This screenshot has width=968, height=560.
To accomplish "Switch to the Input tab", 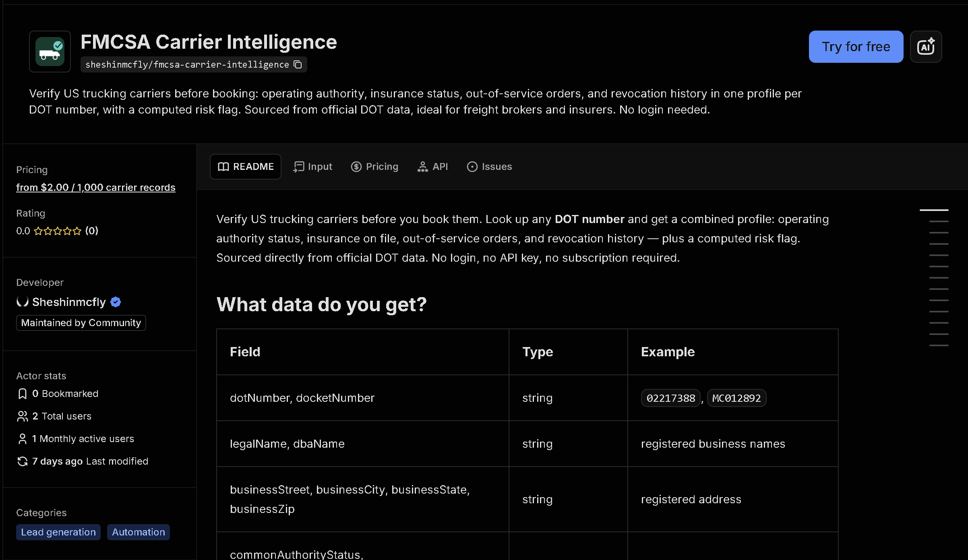I will (313, 167).
